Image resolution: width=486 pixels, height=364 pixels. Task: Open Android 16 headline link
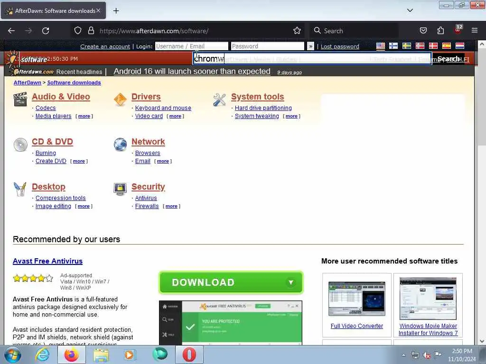click(192, 71)
